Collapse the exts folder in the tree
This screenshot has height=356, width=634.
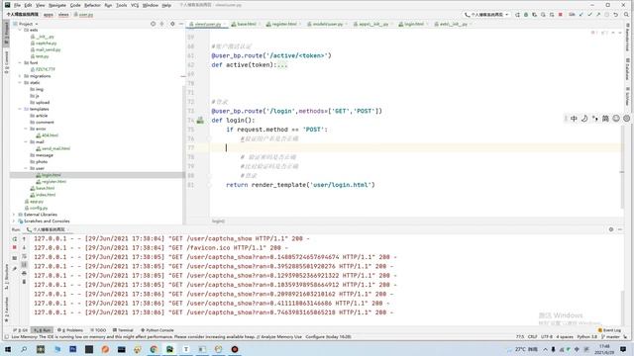pos(20,30)
